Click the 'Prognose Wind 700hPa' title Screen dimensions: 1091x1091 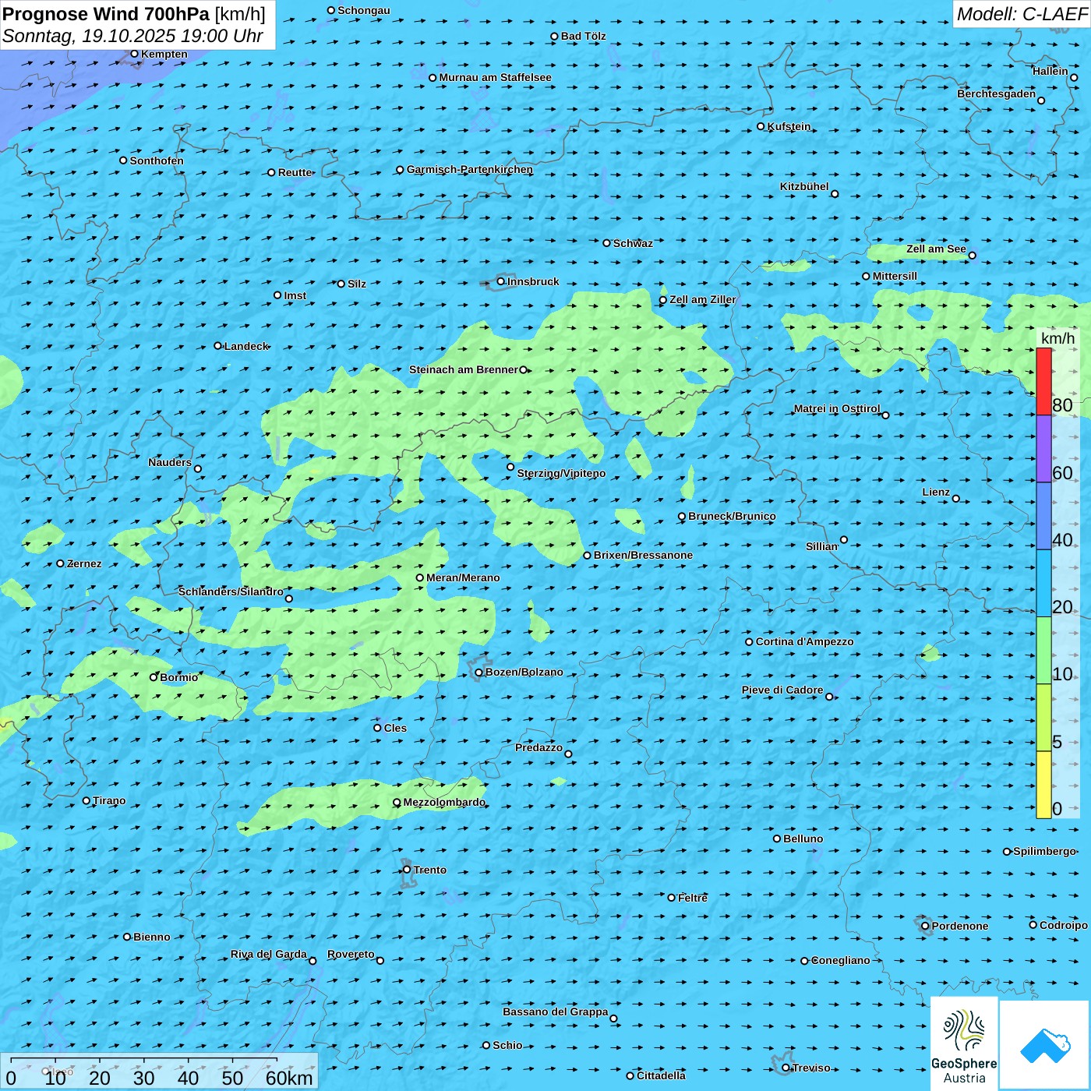click(106, 14)
